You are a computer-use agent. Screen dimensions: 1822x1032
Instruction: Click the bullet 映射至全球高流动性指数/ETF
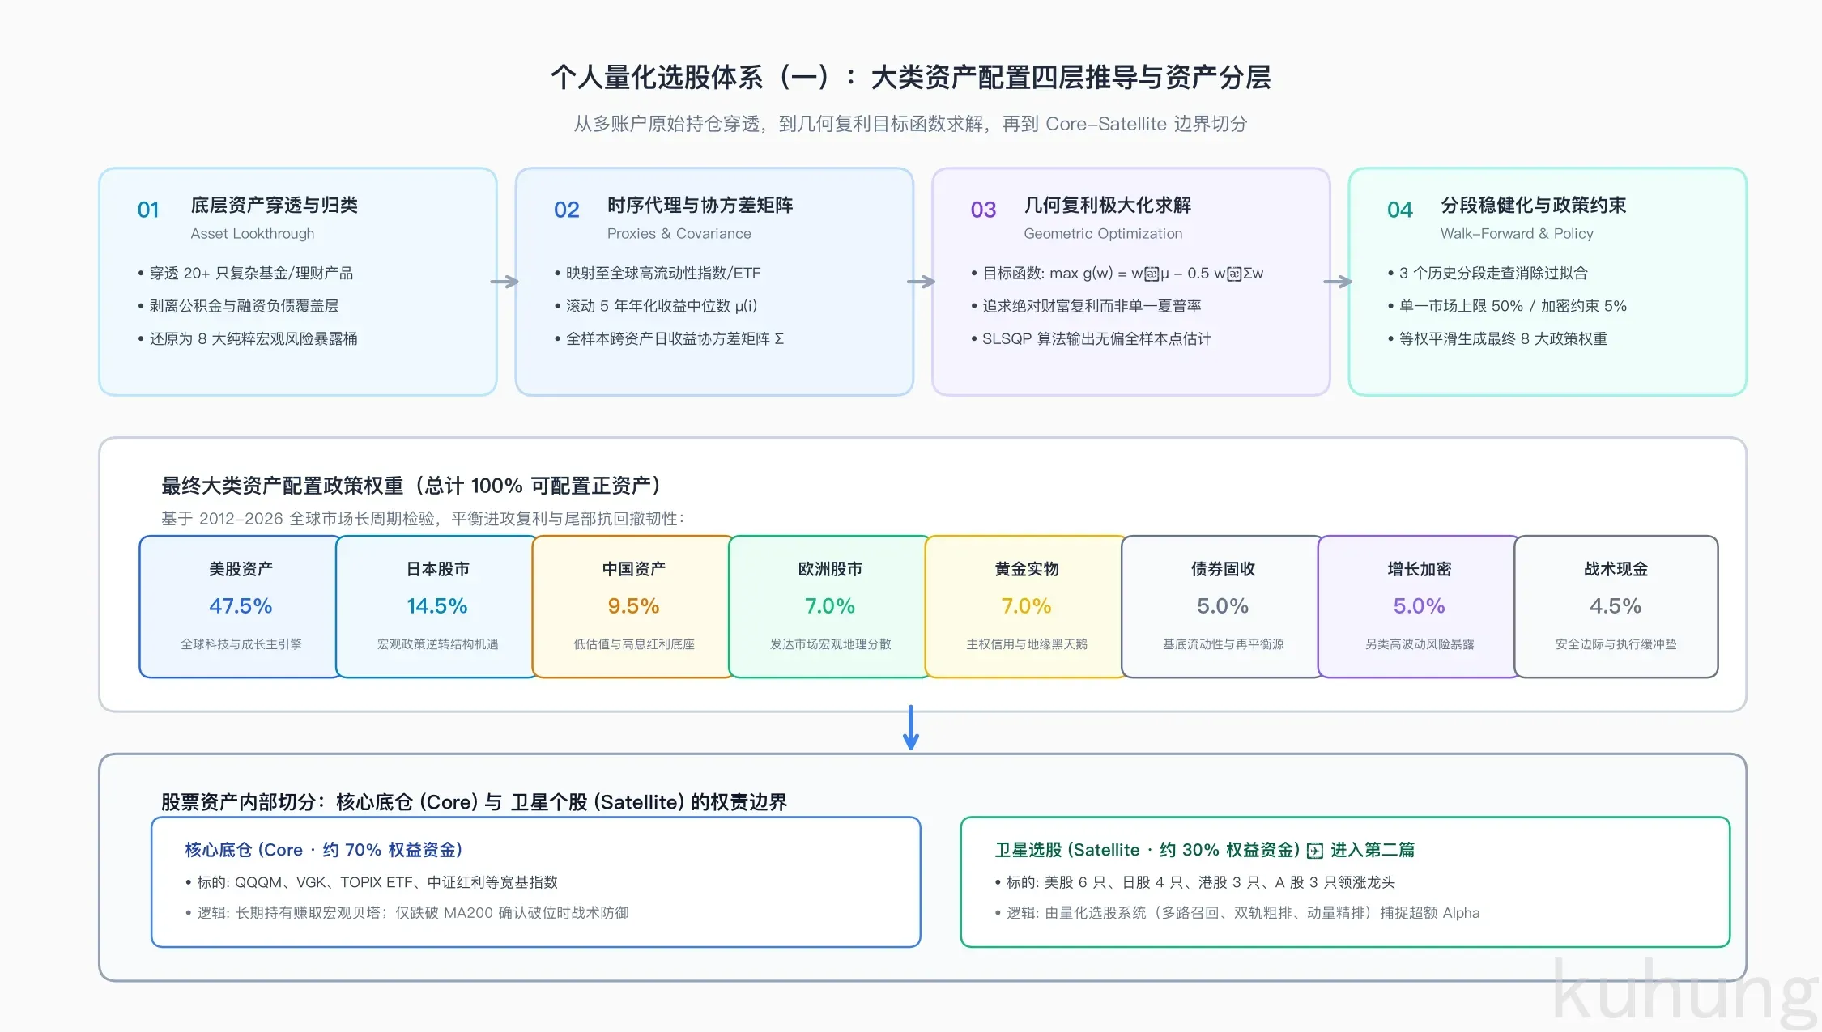point(658,273)
